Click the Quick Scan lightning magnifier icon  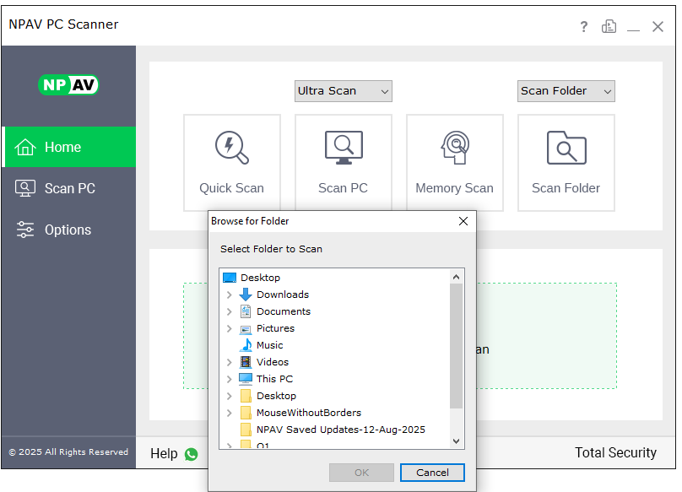pyautogui.click(x=231, y=149)
